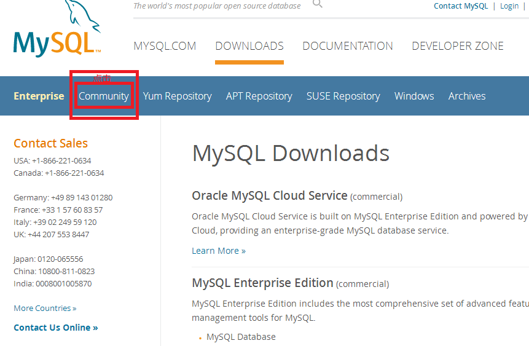Click the Italy phone number line
Viewport: 529px width, 346px height.
pyautogui.click(x=55, y=222)
